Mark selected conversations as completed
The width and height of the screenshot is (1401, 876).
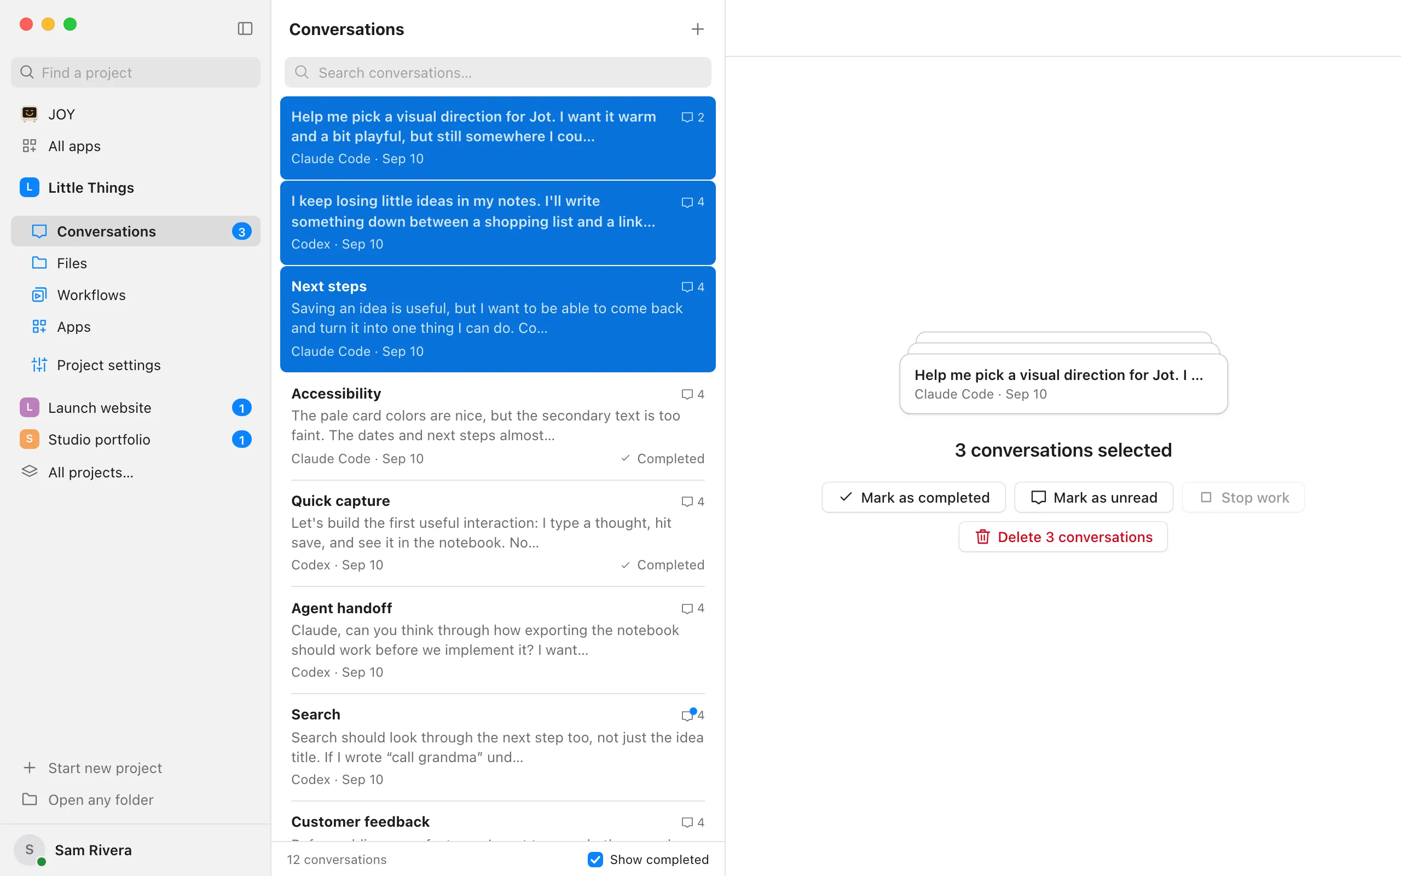pos(913,498)
